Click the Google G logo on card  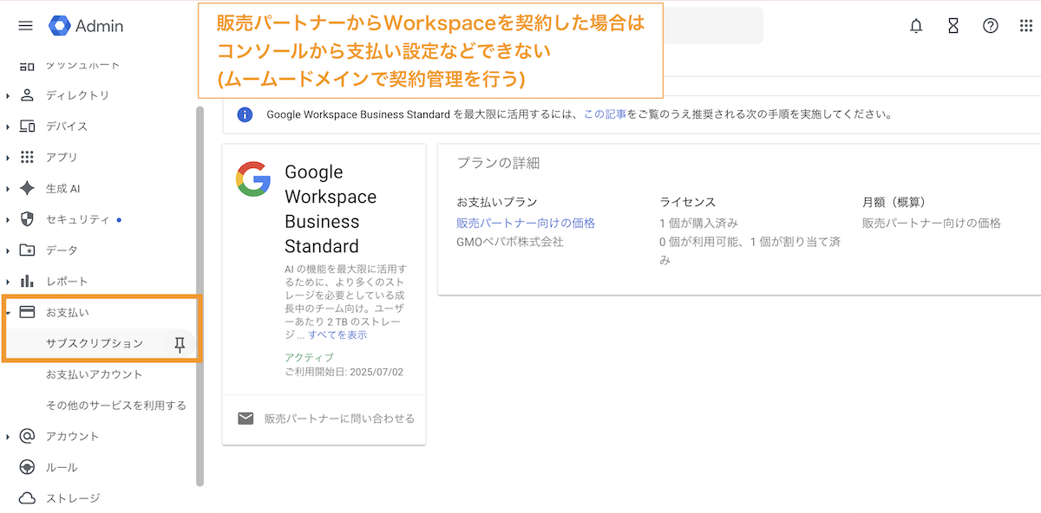click(x=253, y=179)
